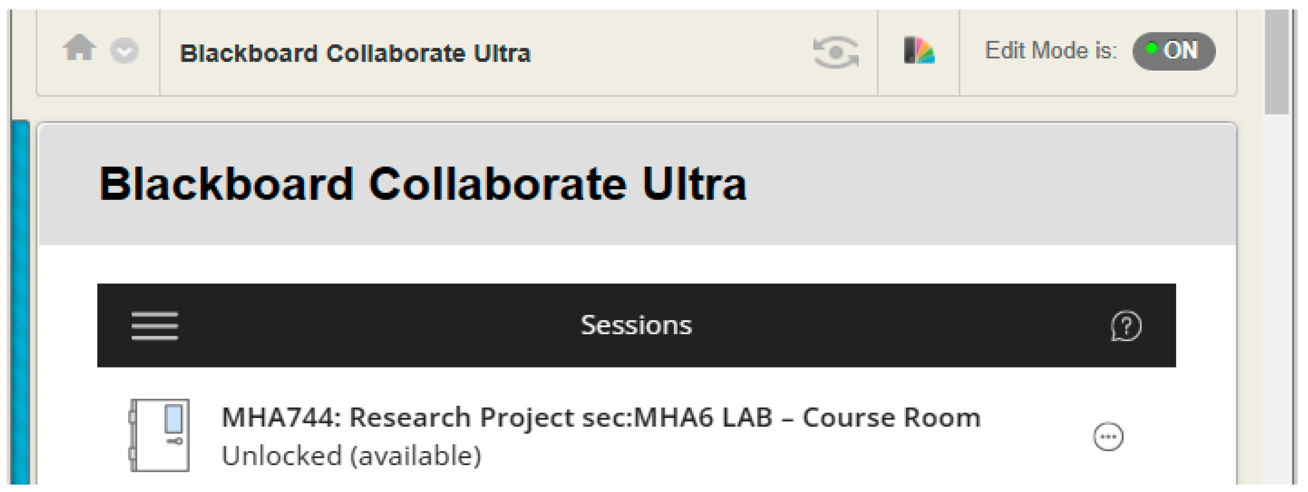Click the scrollbar track below the thumb
The width and height of the screenshot is (1308, 492).
[1276, 305]
